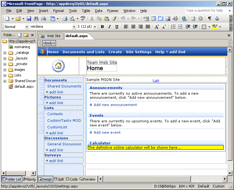The image size is (234, 190).
Task: Click the folder list horizontal scrollbar thumb
Action: 16,173
